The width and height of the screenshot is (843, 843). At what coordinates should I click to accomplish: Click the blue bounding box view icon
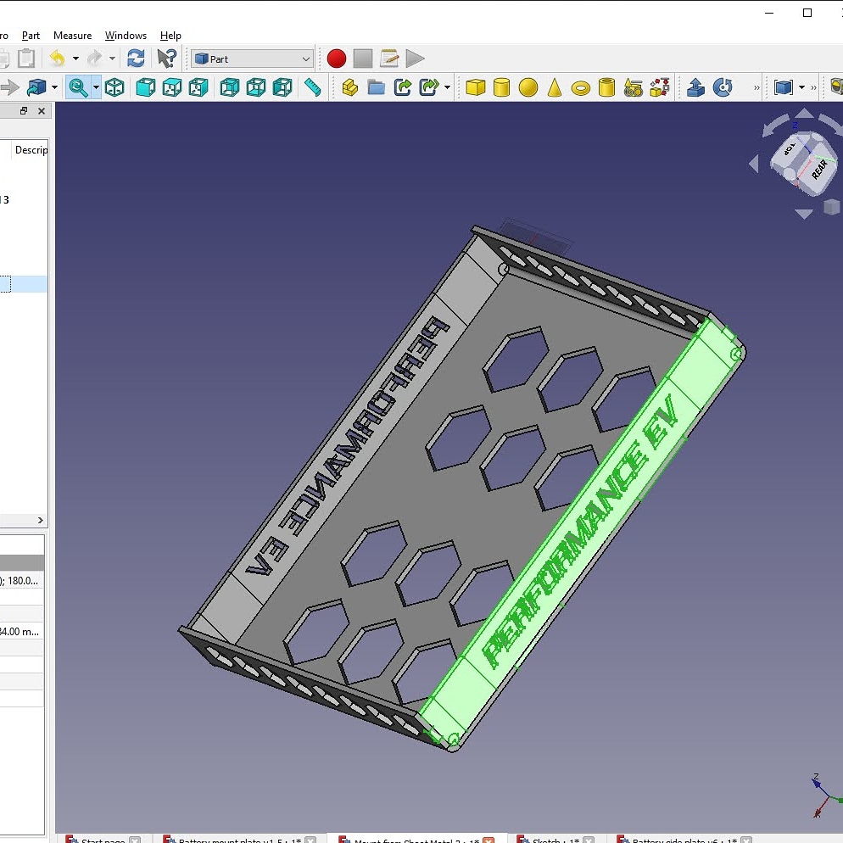click(x=784, y=87)
